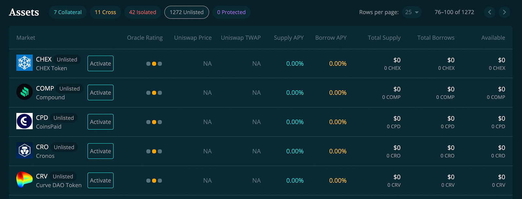Activate the CRV market
Viewport: 522px width, 199px height.
tap(100, 180)
